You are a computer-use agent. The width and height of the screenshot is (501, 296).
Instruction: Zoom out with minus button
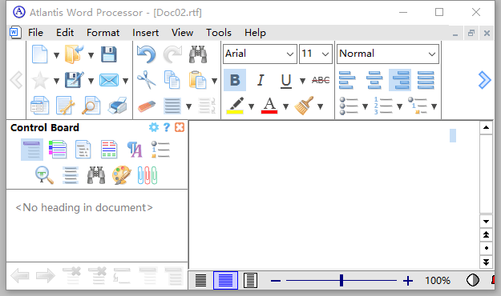(x=276, y=281)
